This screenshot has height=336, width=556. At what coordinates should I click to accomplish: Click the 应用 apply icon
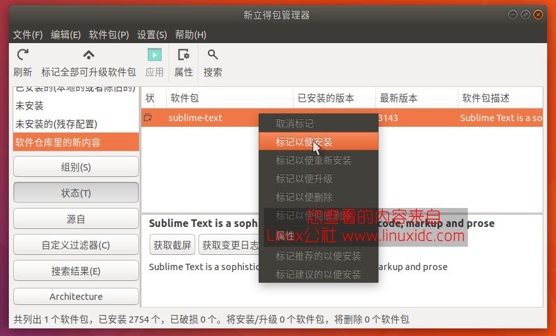(x=155, y=55)
